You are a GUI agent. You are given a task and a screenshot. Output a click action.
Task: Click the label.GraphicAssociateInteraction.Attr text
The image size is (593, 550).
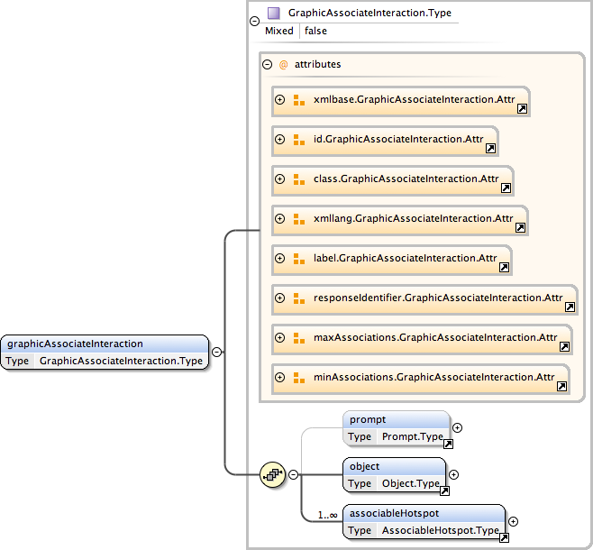(405, 259)
